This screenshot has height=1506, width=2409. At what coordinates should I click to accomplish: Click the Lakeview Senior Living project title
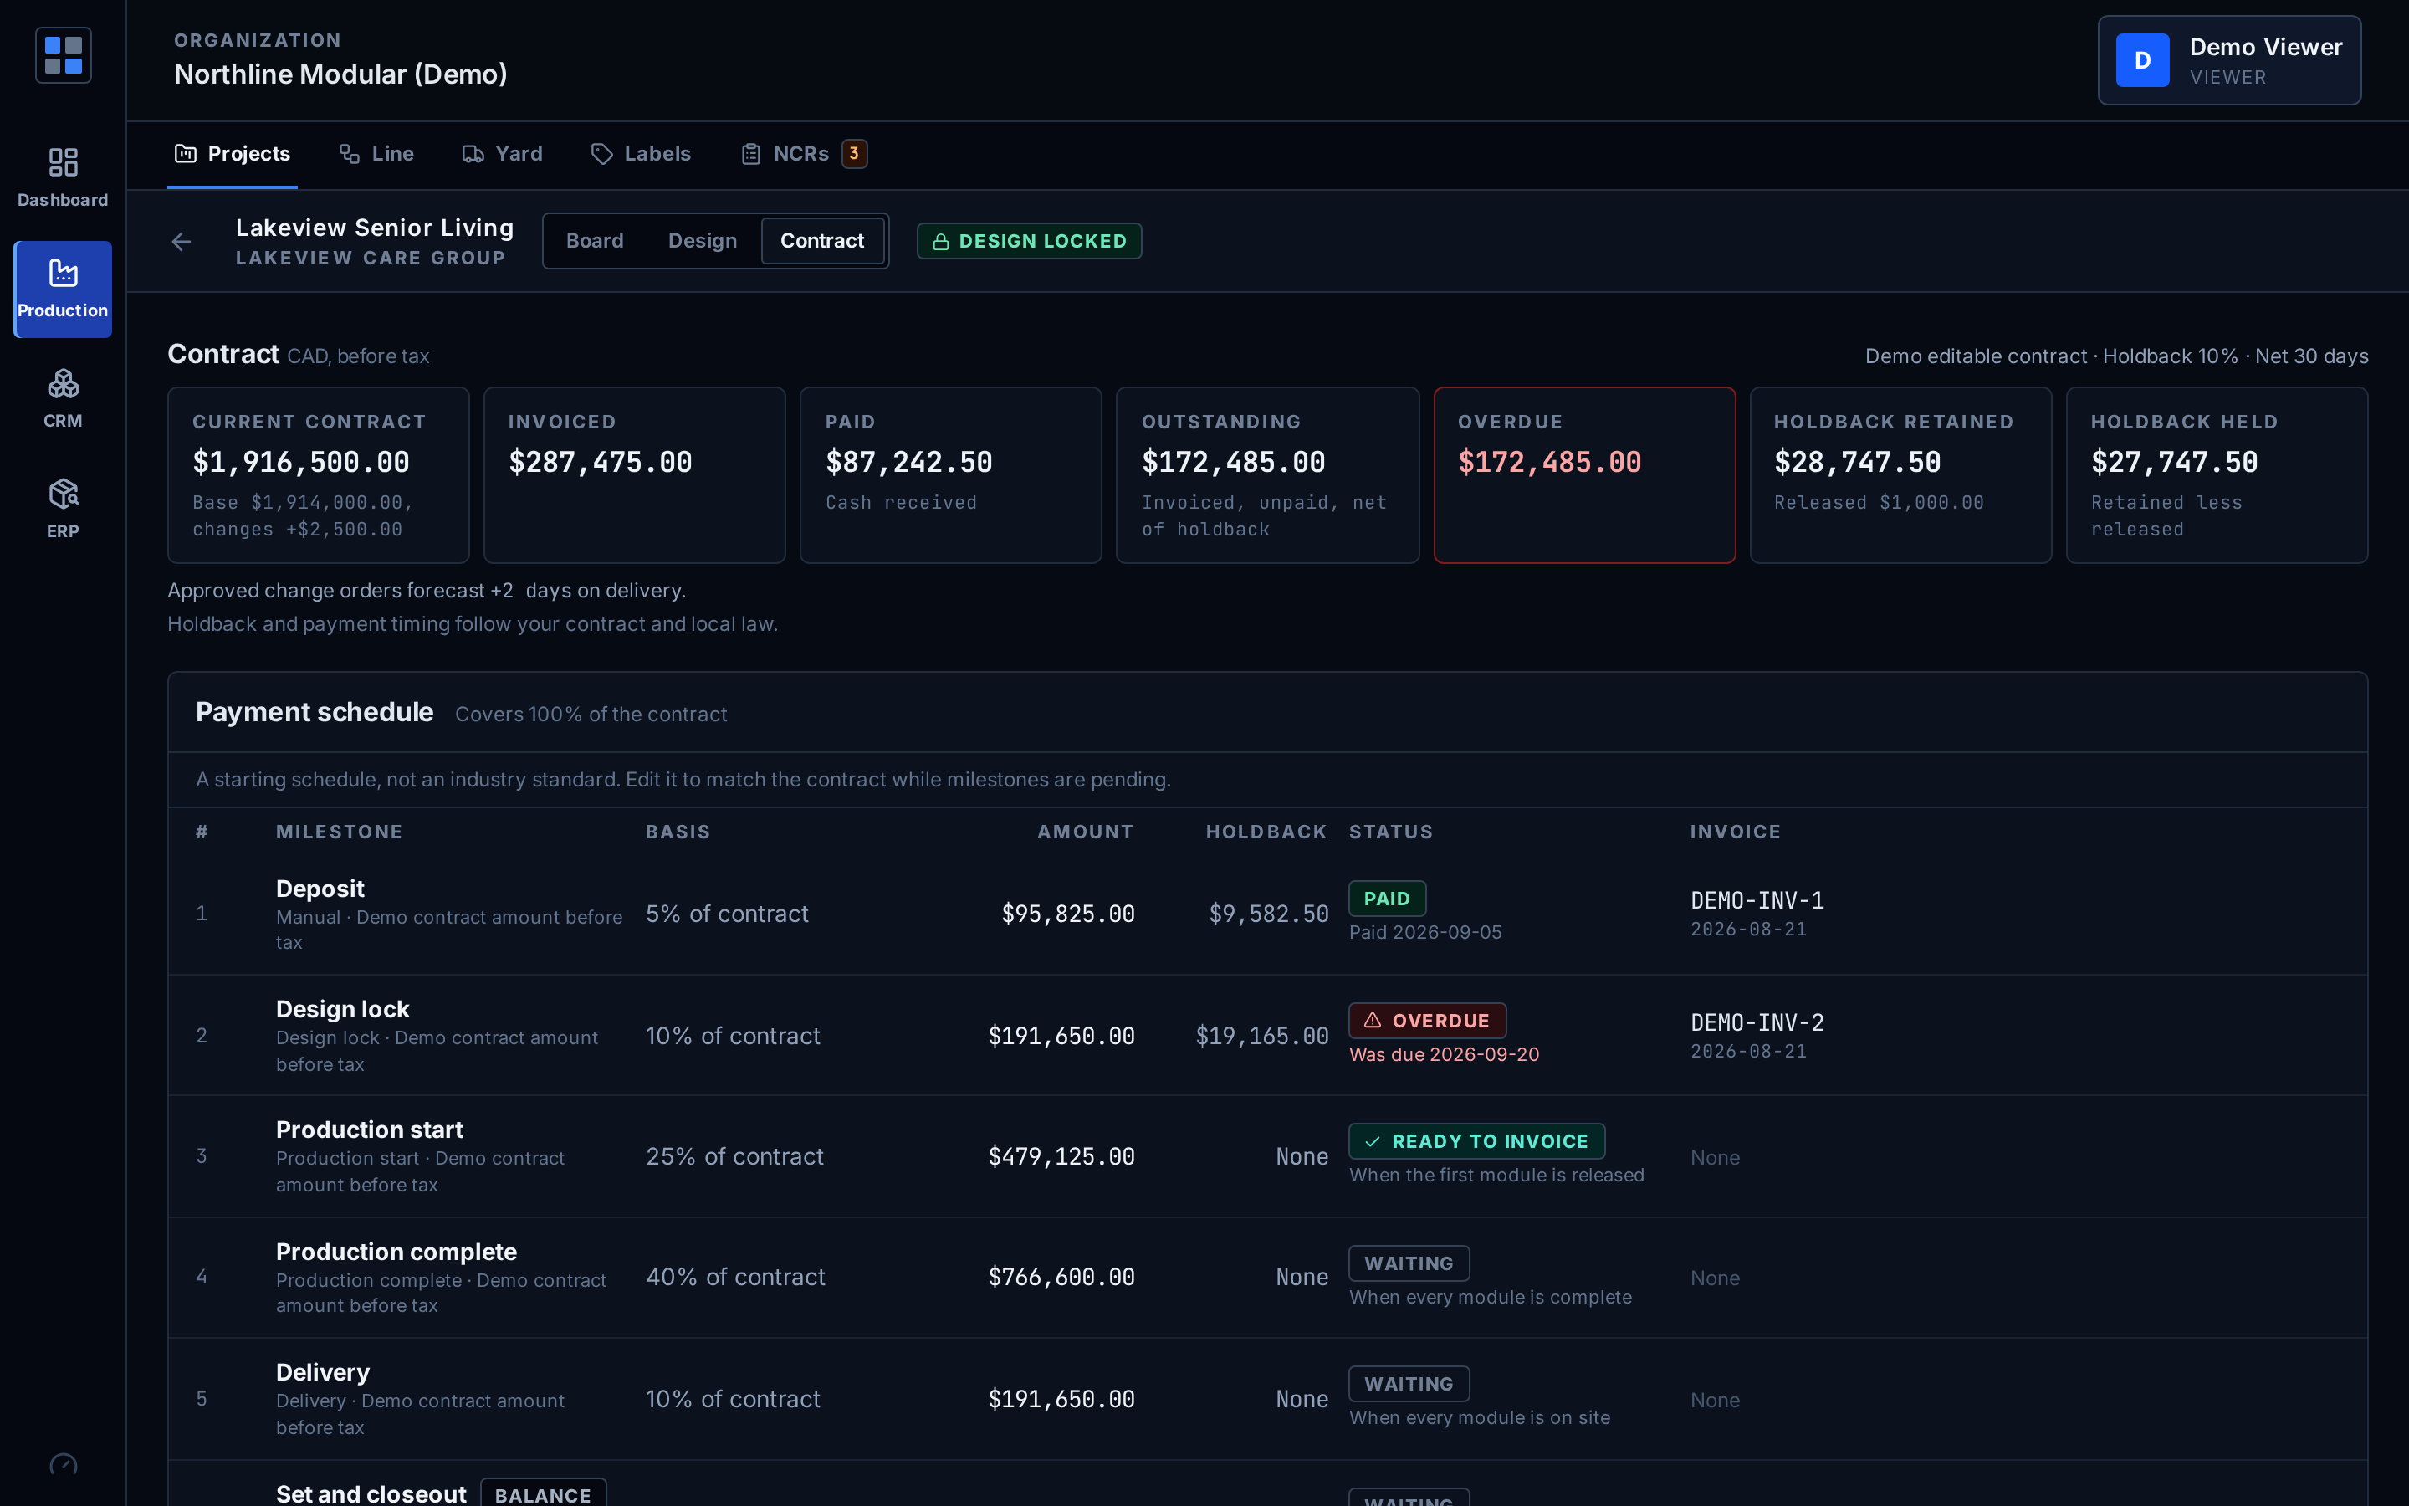pos(374,228)
